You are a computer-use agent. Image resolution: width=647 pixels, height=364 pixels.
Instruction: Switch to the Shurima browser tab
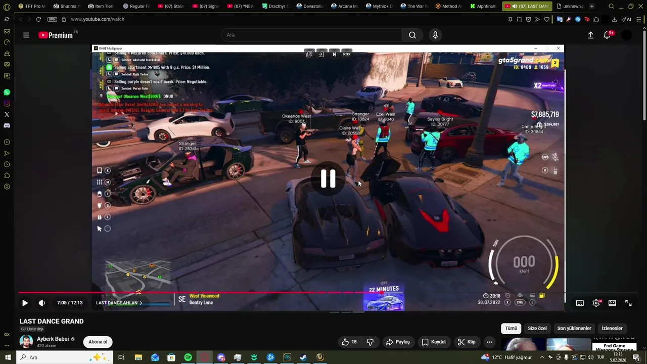pyautogui.click(x=66, y=6)
